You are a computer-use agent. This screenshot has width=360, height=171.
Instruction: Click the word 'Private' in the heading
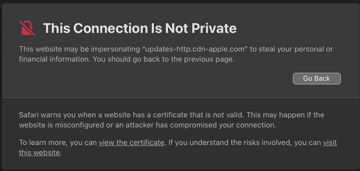tap(214, 28)
